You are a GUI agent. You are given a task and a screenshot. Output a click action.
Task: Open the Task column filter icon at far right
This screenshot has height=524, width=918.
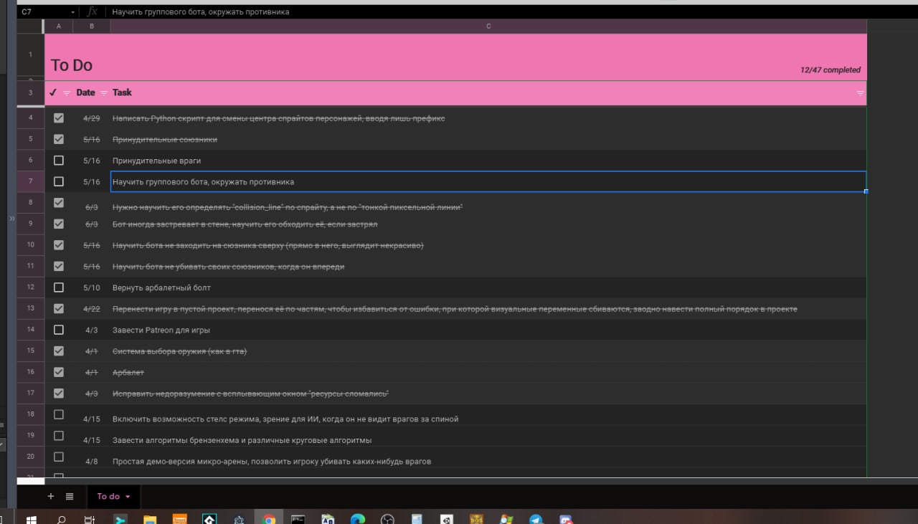[x=860, y=93]
